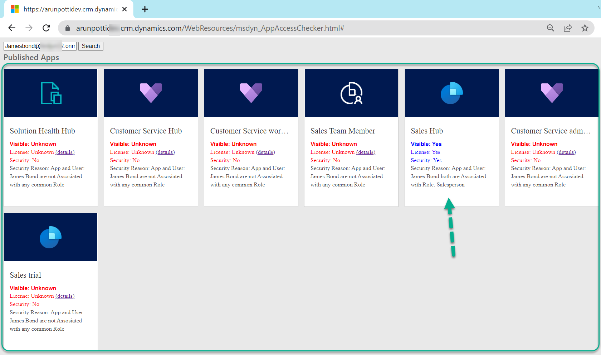
Task: Click the zoom magnifier icon in address bar
Action: 551,28
